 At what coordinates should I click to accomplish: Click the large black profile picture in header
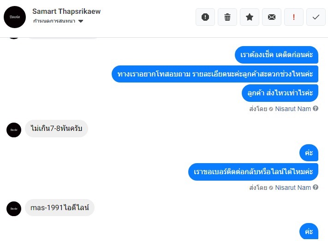[x=15, y=17]
